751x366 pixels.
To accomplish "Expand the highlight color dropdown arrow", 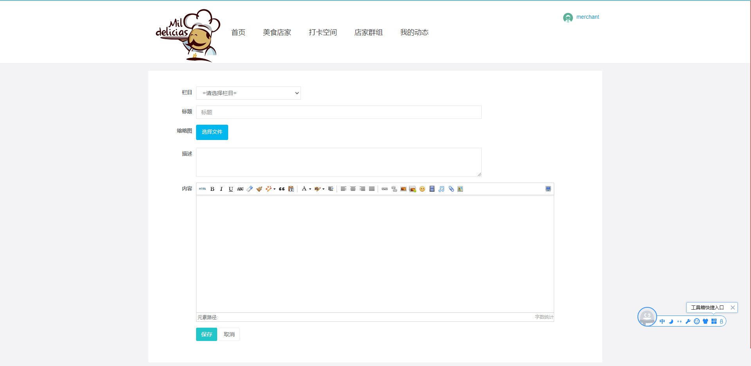I will tap(324, 189).
